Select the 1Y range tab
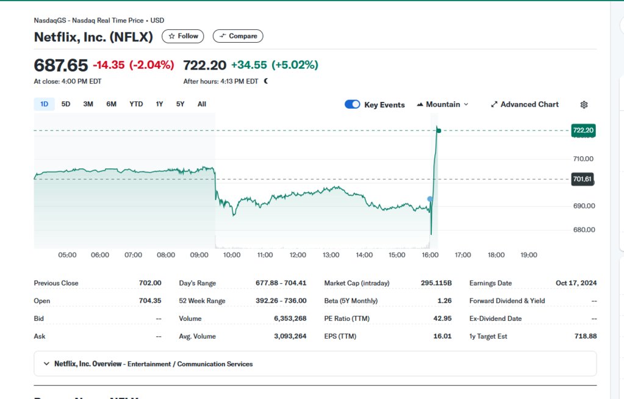This screenshot has height=399, width=624. click(159, 104)
